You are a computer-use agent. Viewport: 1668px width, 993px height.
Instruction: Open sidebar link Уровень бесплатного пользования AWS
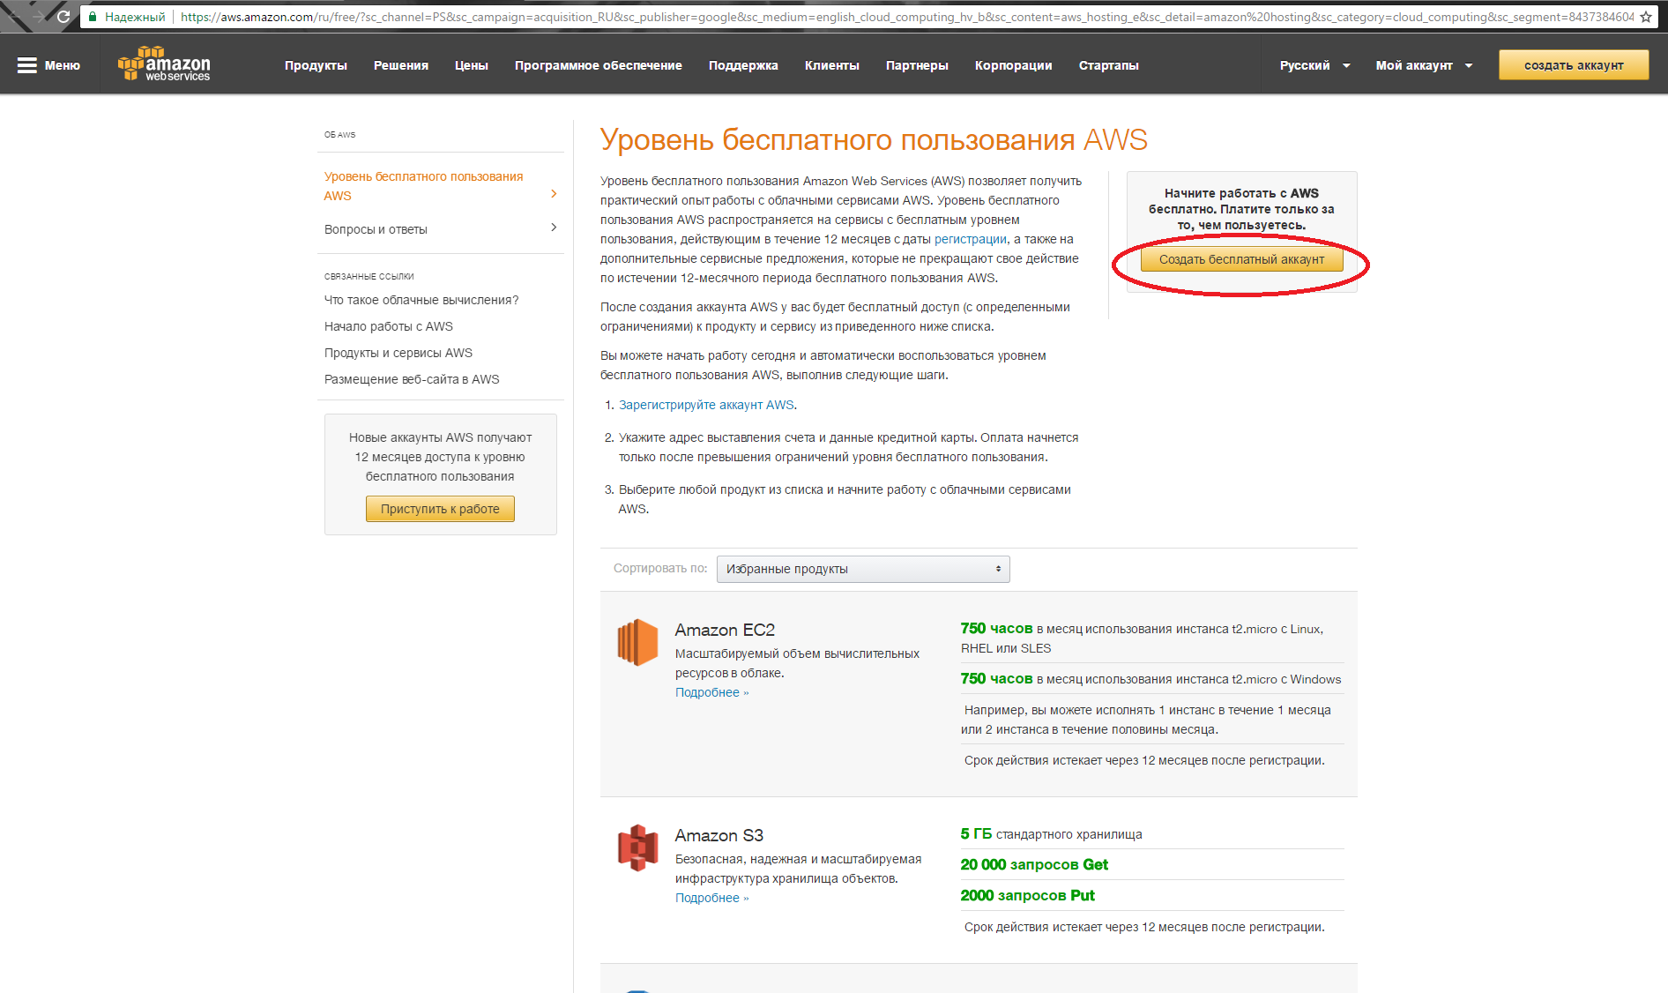pos(423,186)
